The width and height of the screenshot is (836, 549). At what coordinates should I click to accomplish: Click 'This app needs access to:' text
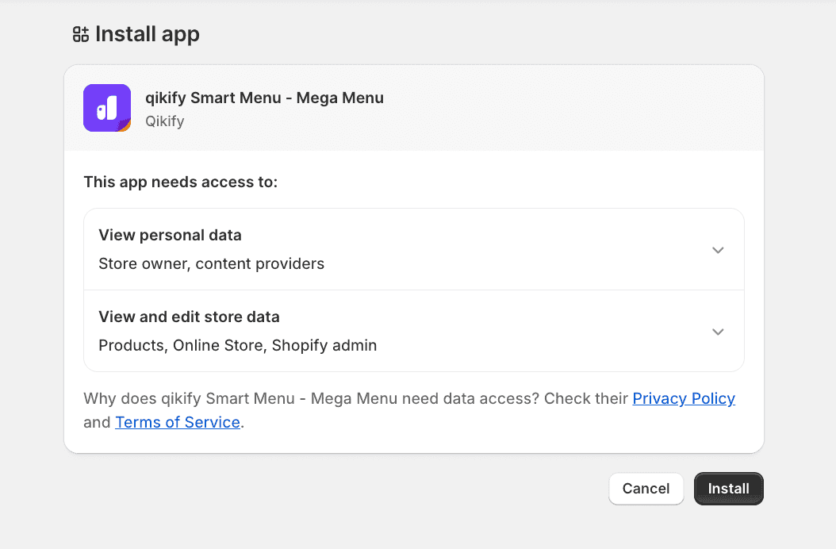180,182
